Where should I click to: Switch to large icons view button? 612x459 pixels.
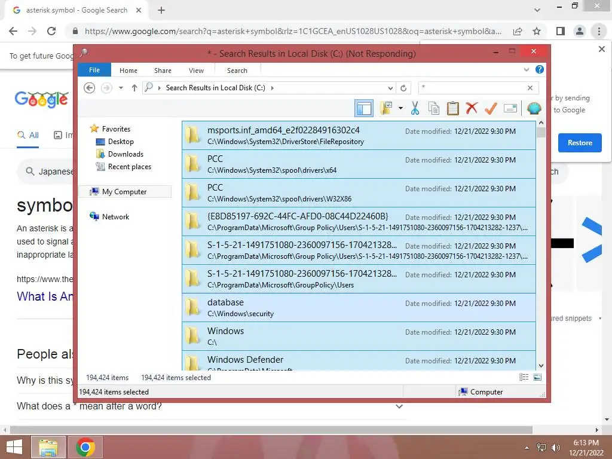tap(537, 377)
